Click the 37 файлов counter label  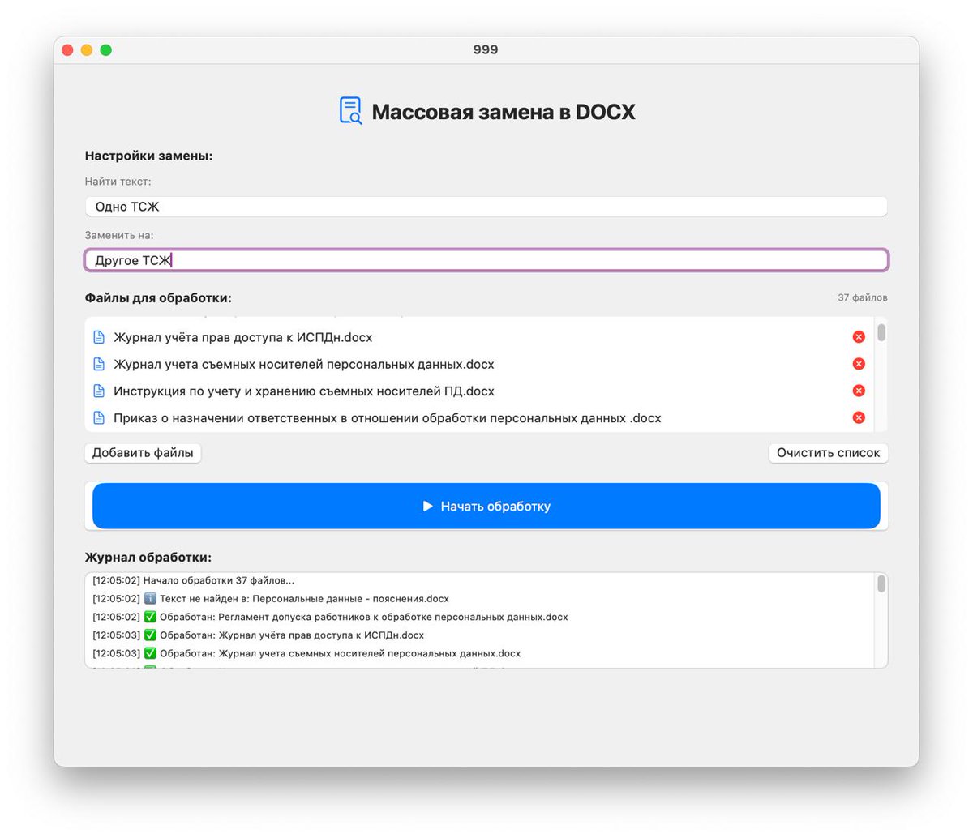(x=862, y=297)
